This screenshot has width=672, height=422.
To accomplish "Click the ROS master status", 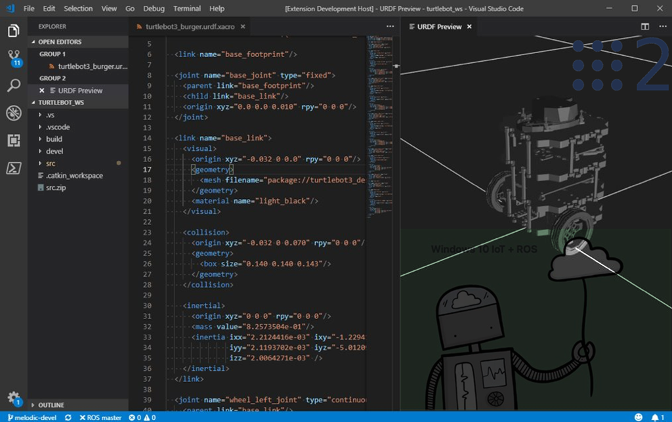I will (x=100, y=417).
